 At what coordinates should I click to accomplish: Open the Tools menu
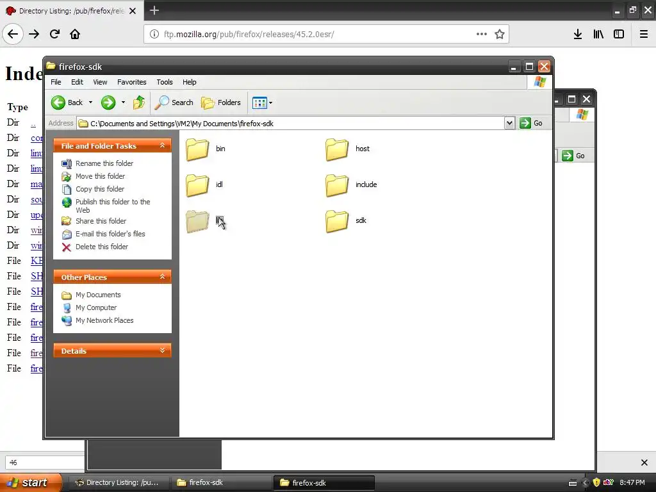pyautogui.click(x=165, y=82)
